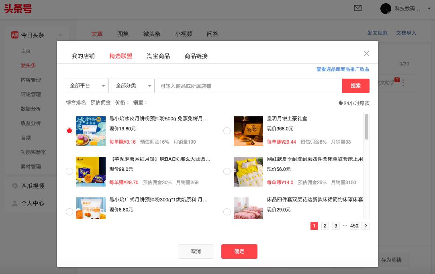The width and height of the screenshot is (435, 274).
Task: Select the 网红欧夏季耐洗四件套 radio button
Action: pos(227,171)
